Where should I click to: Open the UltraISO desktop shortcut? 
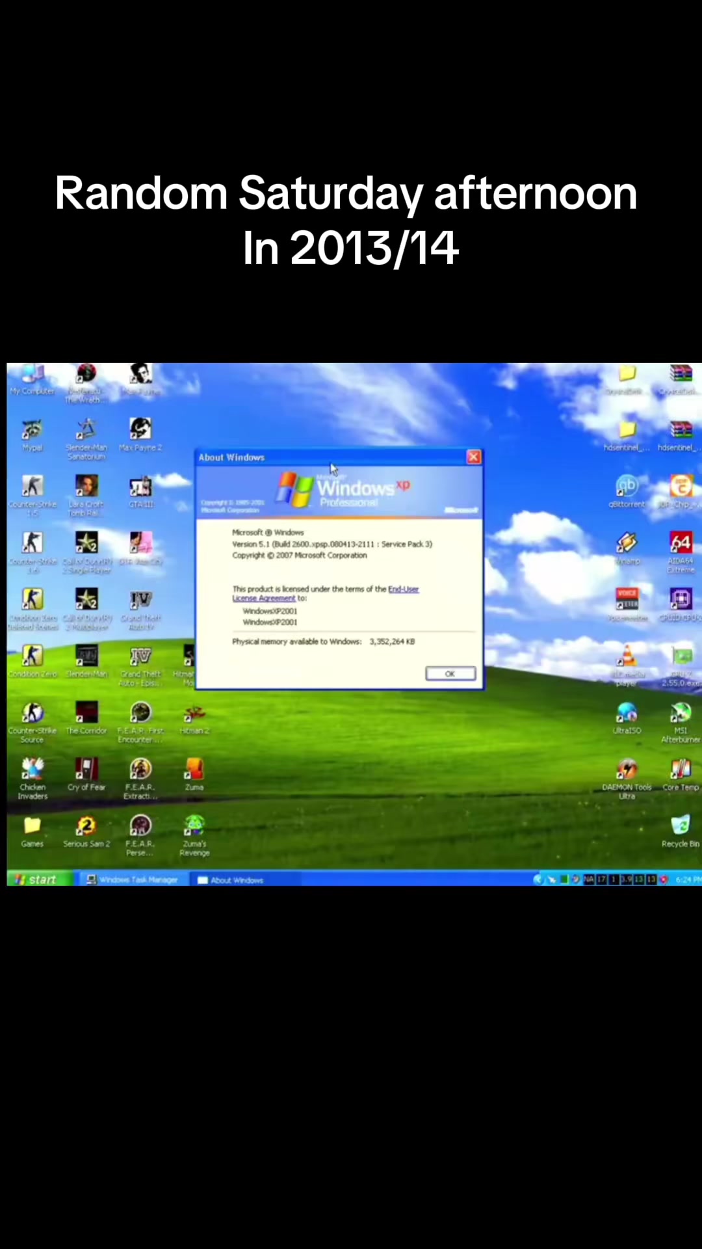[x=627, y=718]
